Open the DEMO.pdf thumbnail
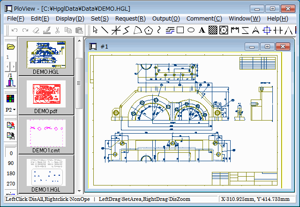The image size is (300, 207). point(45,94)
